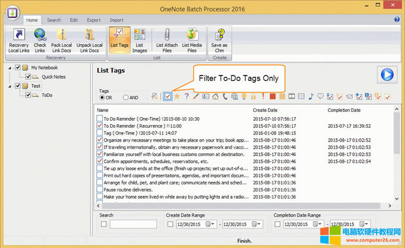Switch to the Export tab

click(x=93, y=20)
